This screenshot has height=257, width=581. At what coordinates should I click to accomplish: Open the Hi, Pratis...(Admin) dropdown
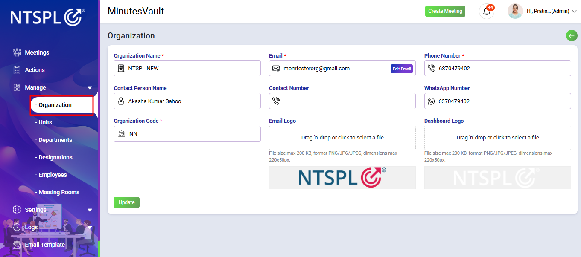click(x=552, y=12)
